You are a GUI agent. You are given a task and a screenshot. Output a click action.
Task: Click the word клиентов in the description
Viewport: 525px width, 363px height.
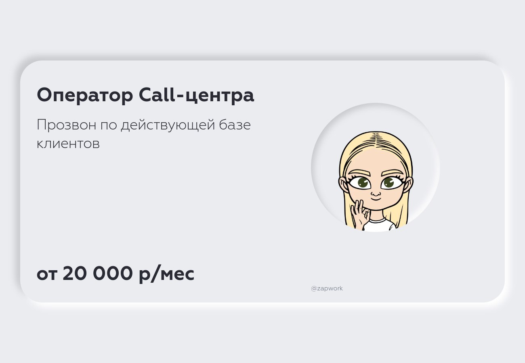pos(68,144)
